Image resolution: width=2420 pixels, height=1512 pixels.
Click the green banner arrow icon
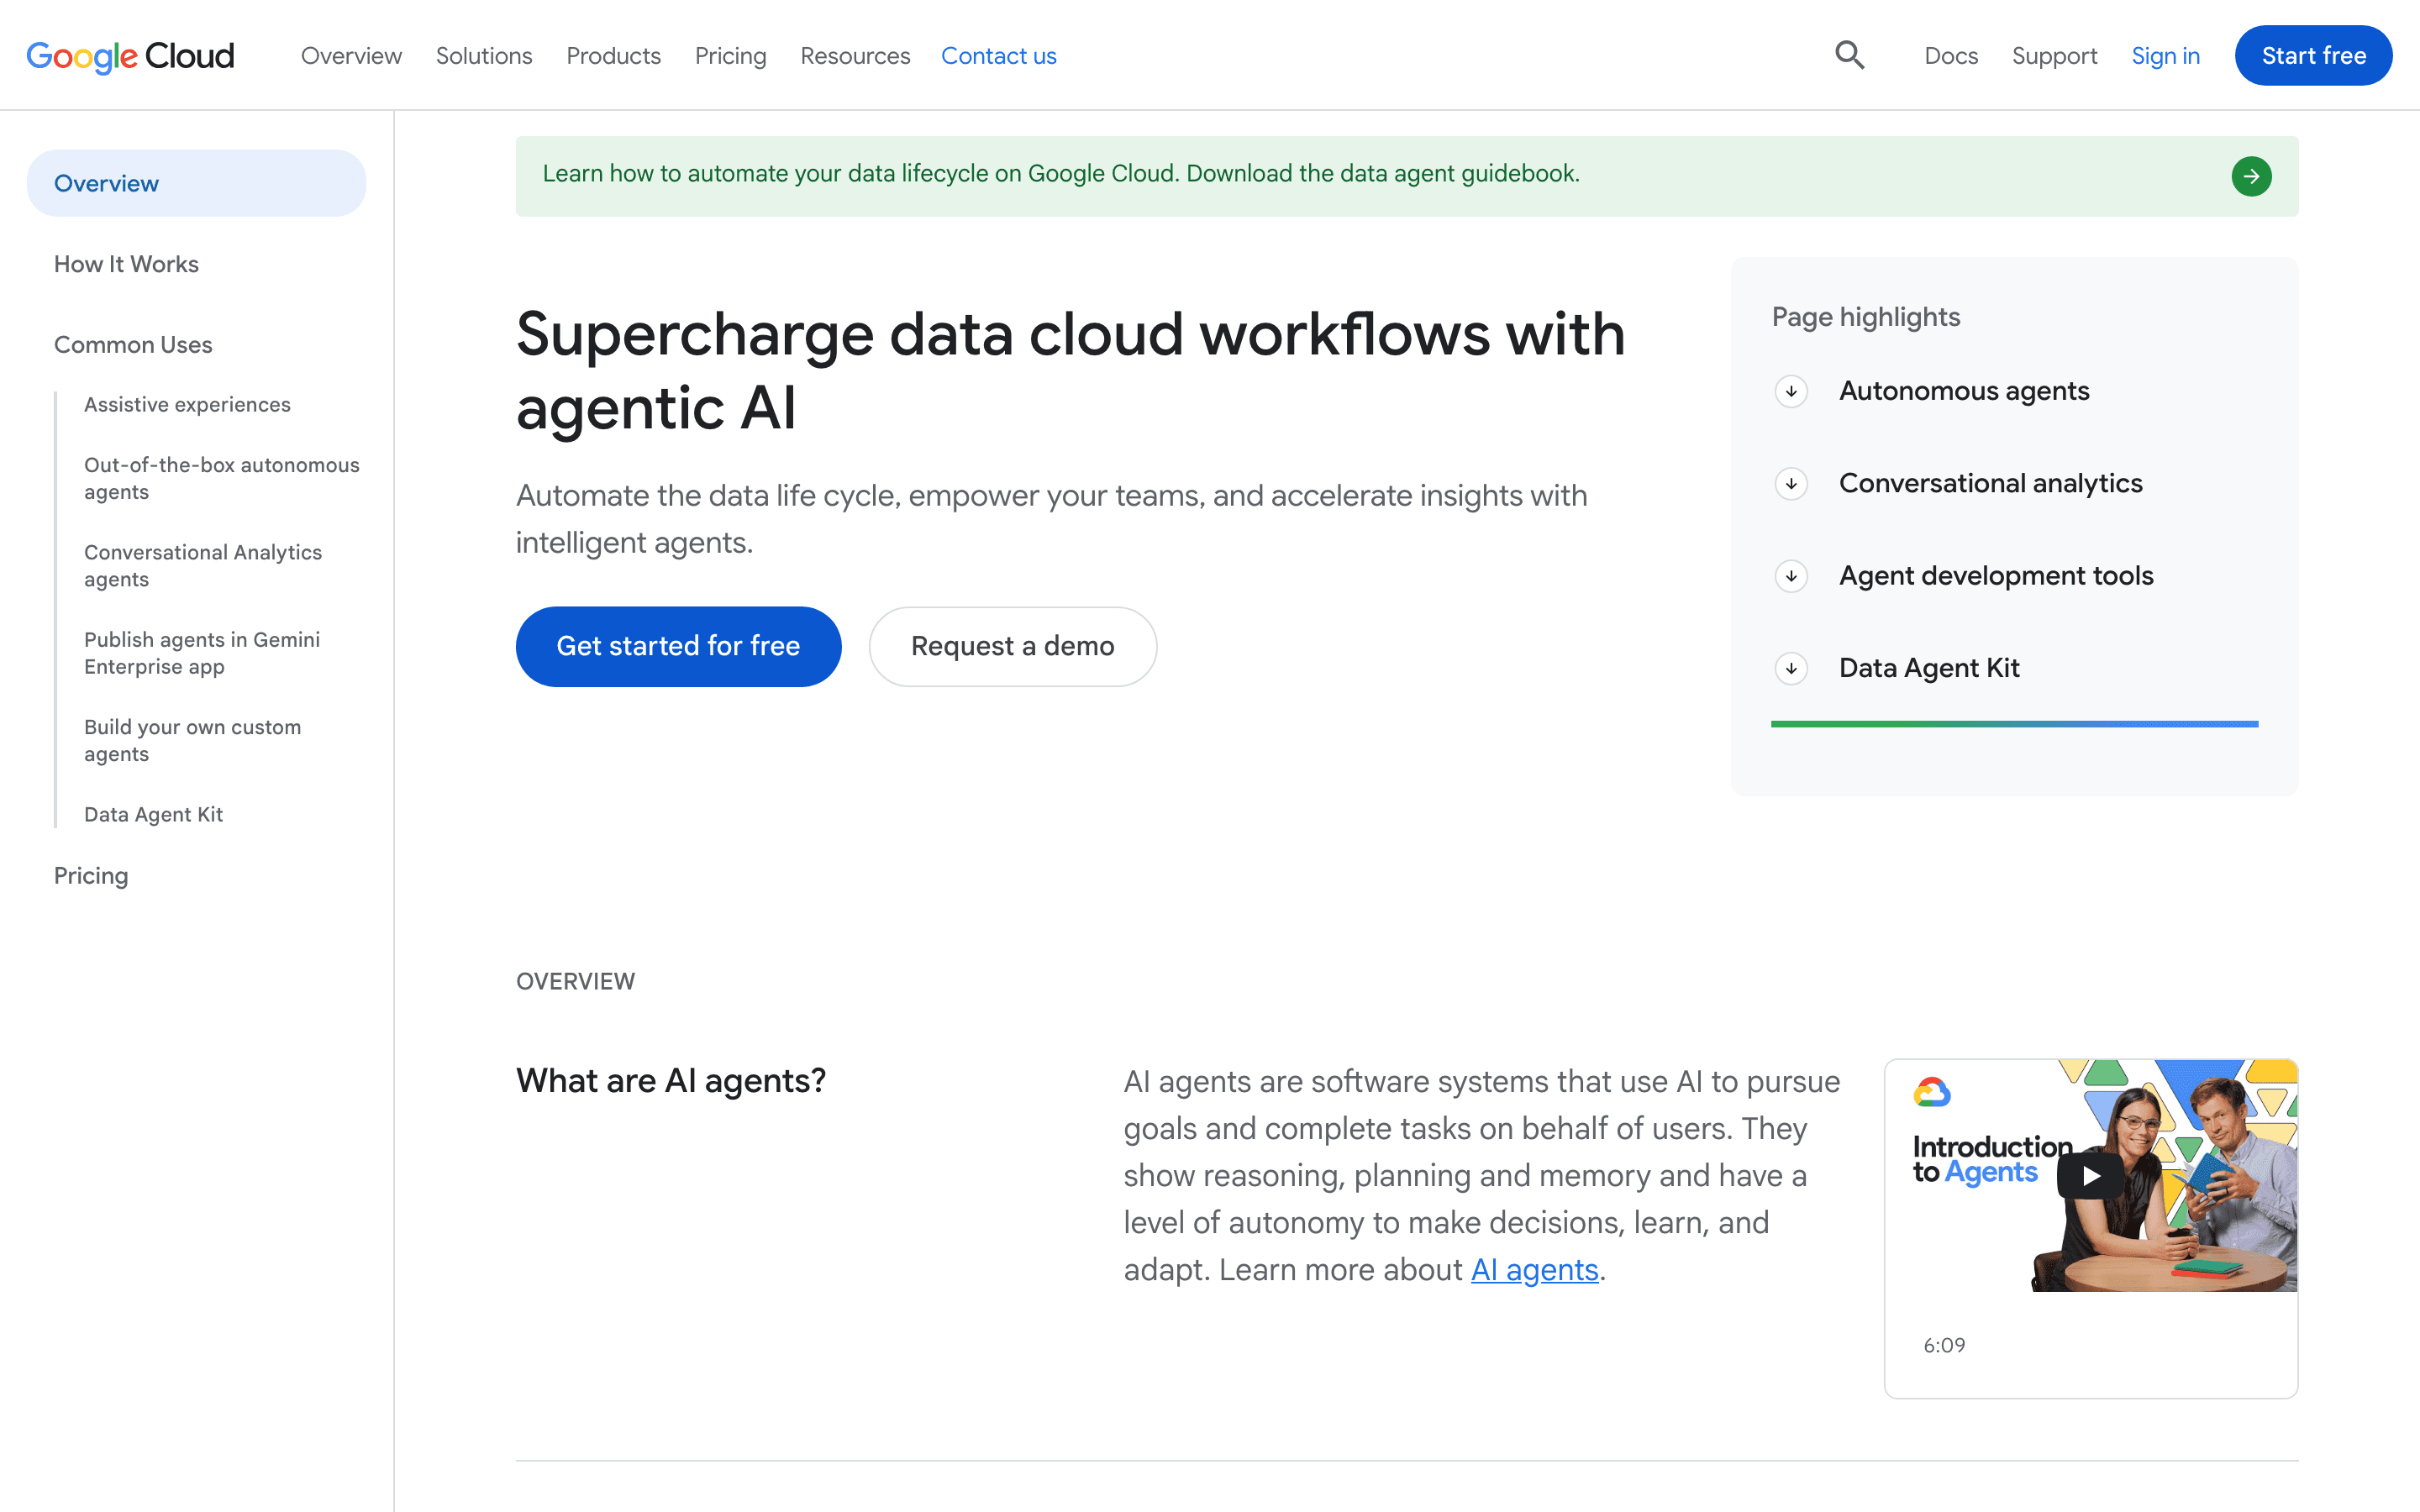[2251, 176]
